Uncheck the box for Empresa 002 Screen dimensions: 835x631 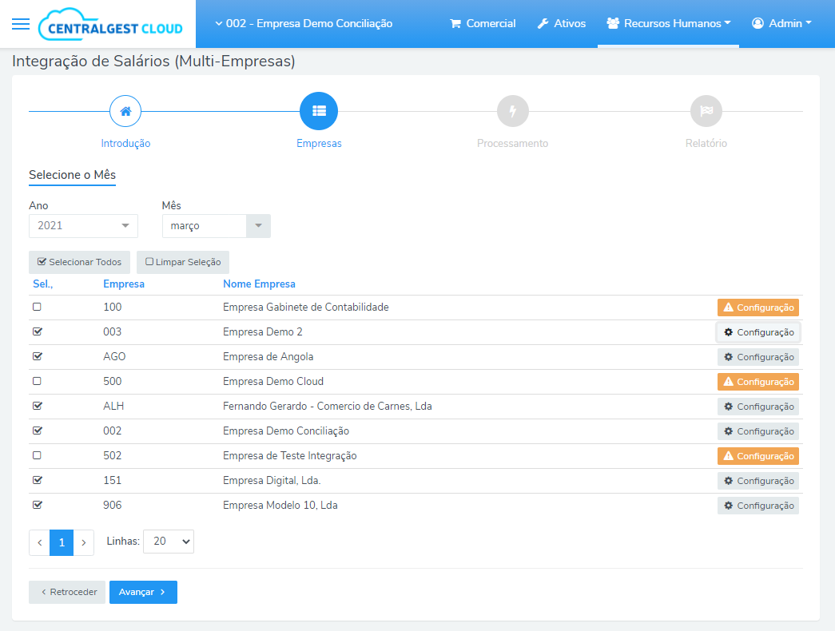pos(37,431)
